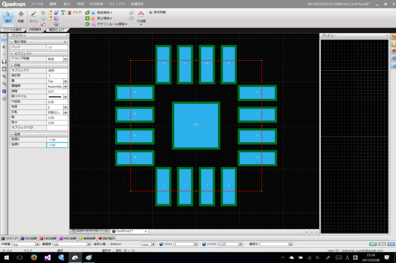Screen dimensions: 396x263
Task: Click 原点移動 (Move origin) tool
Action: (157, 12)
